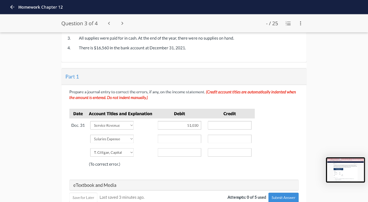
Task: Open the question list icon
Action: (288, 23)
